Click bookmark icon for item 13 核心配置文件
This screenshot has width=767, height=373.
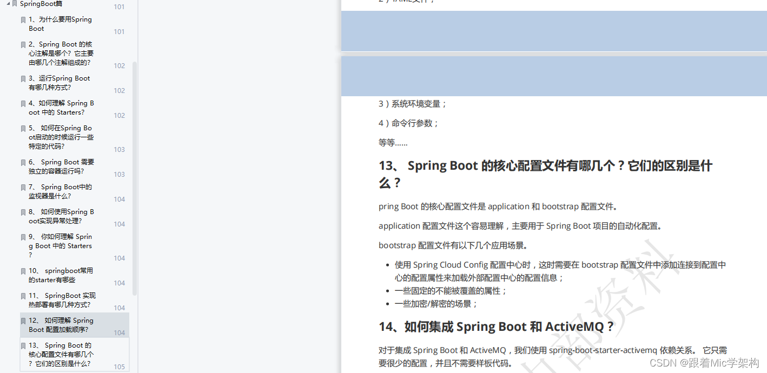tap(23, 346)
